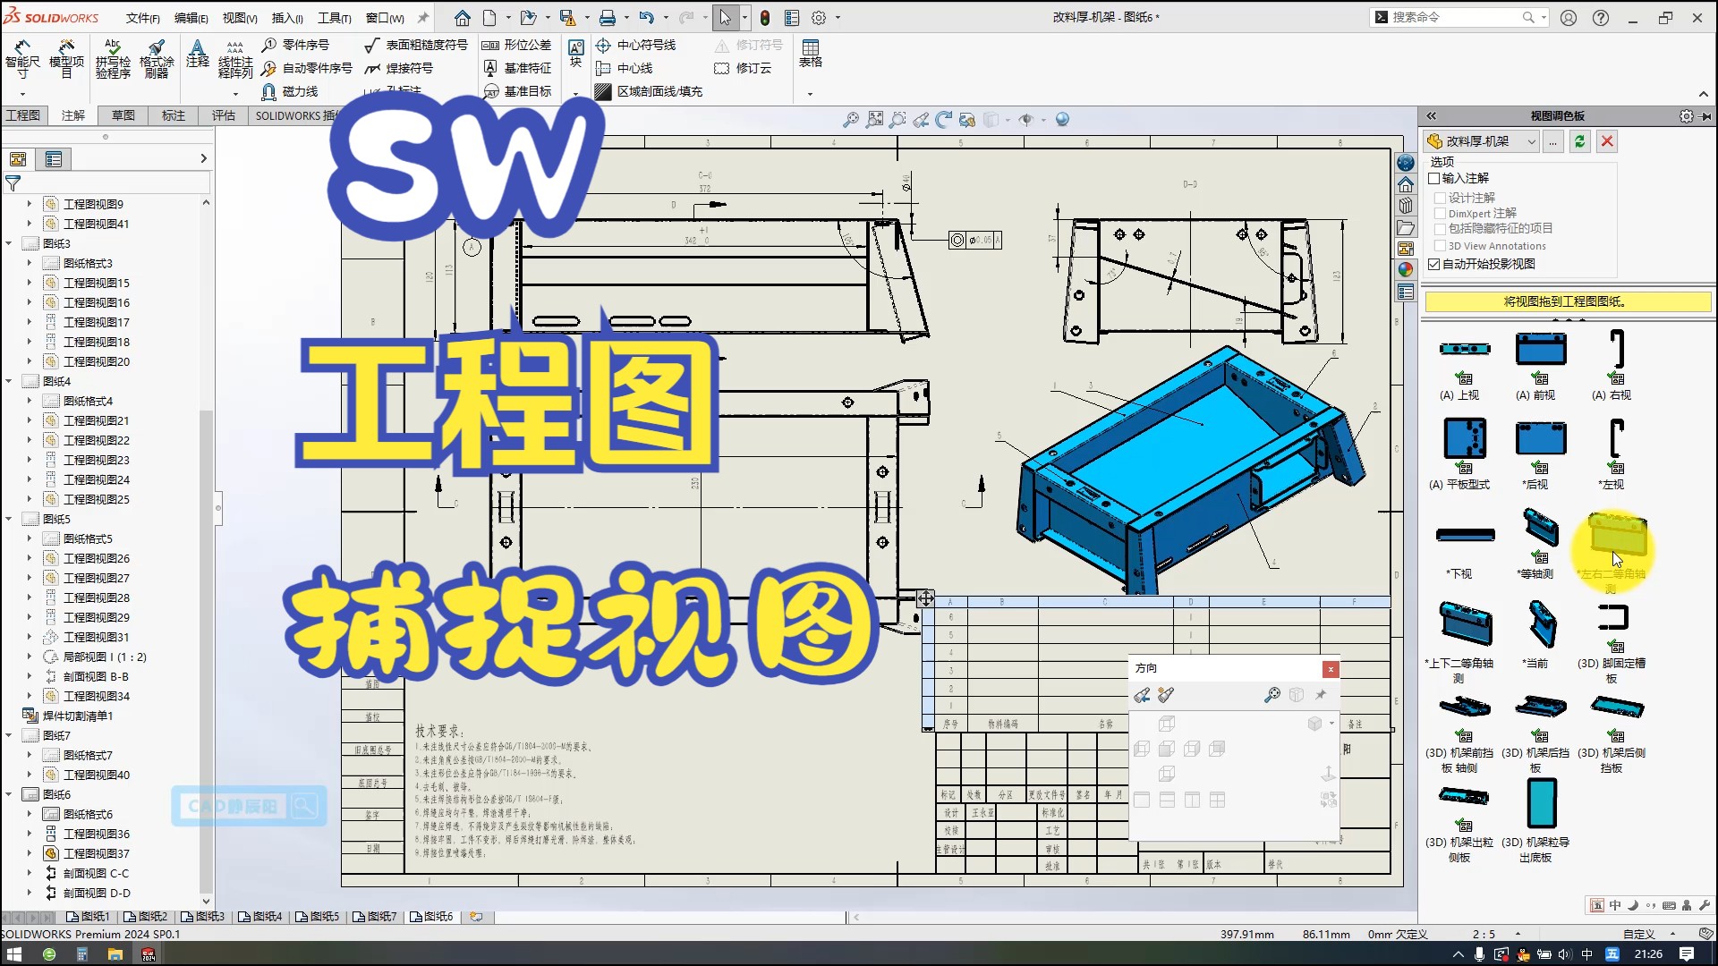Click the Home icon in the toolbar

[x=463, y=18]
